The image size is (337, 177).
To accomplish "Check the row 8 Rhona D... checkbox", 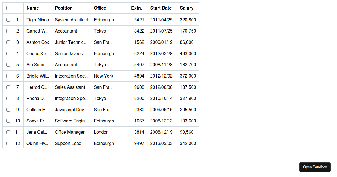I will point(8,98).
